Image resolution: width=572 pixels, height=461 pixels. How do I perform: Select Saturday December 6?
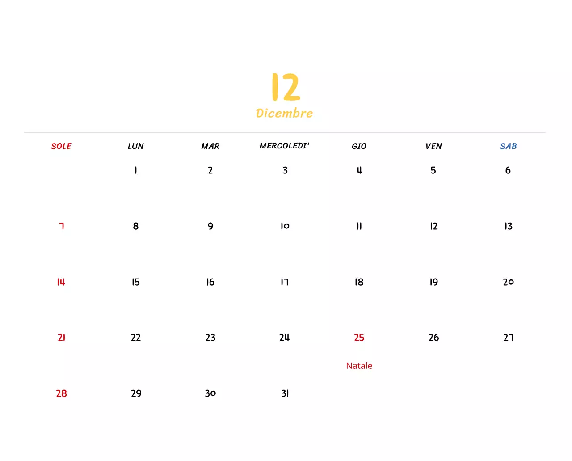508,170
